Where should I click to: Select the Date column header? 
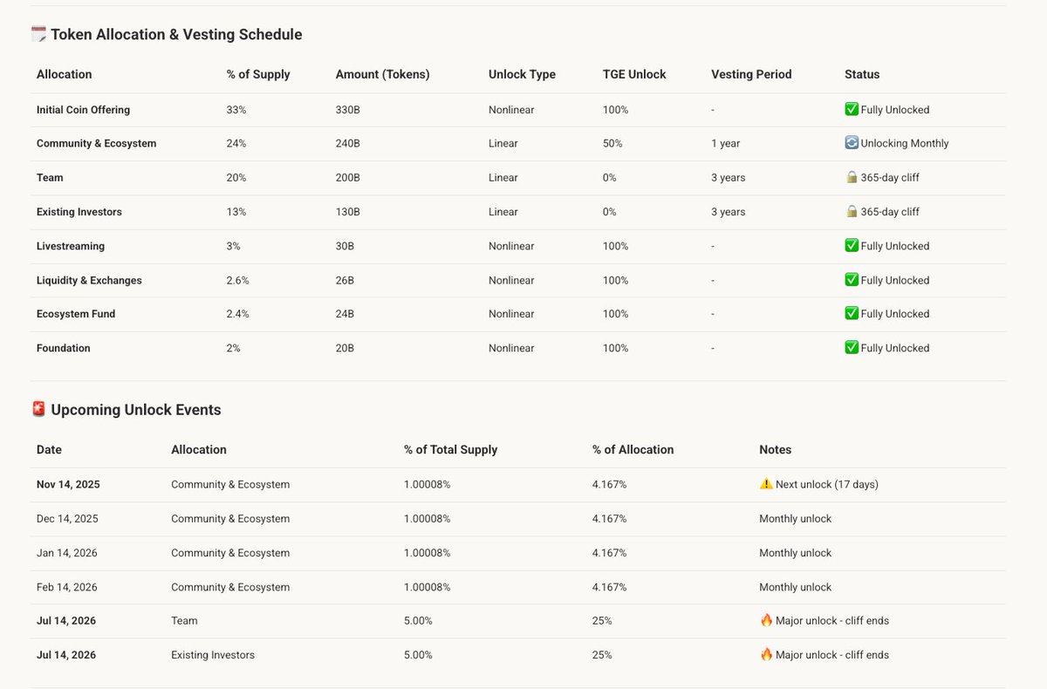(49, 450)
